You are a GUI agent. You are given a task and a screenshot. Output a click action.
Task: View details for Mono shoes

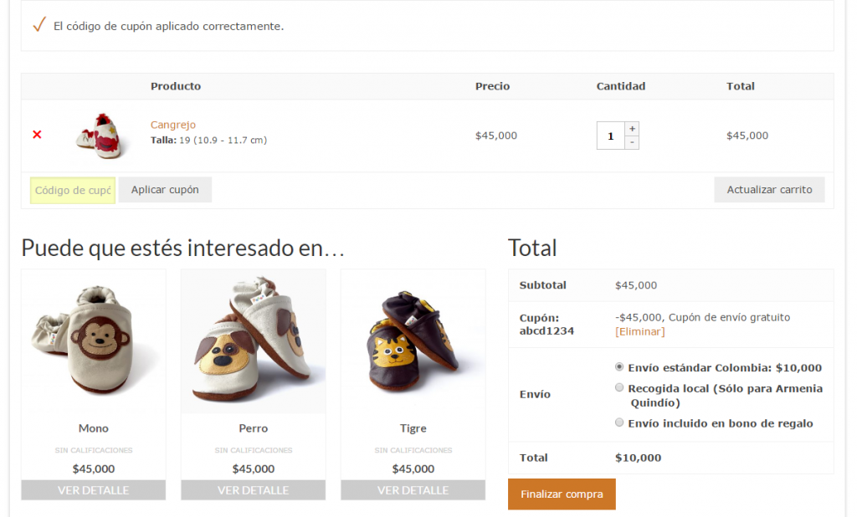pos(93,490)
